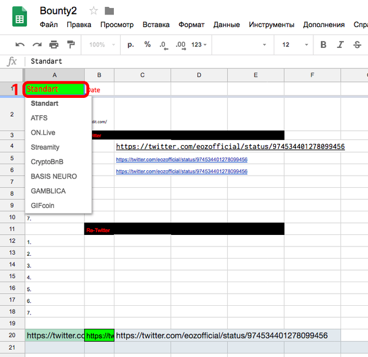Choose BASIS NEURO from the dropdown list
368x357 pixels.
58,176
